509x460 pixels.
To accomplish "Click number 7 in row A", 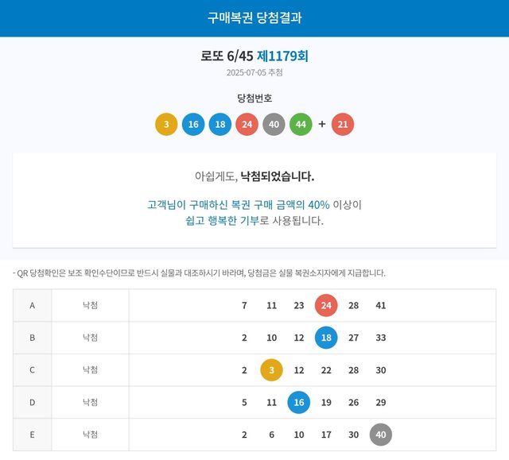I will [244, 305].
